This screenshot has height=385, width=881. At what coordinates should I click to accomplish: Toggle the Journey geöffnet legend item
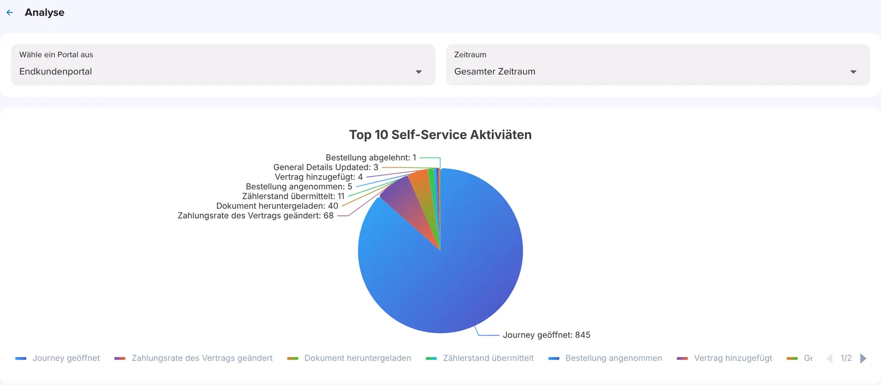[58, 358]
